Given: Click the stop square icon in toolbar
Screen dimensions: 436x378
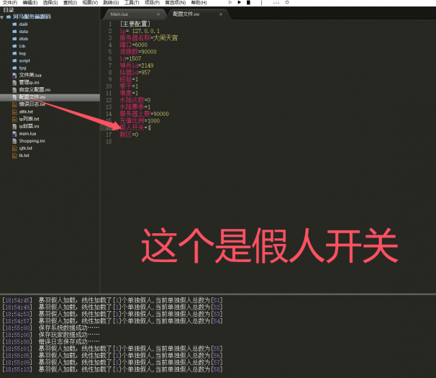Looking at the screenshot, I should coord(248,3).
